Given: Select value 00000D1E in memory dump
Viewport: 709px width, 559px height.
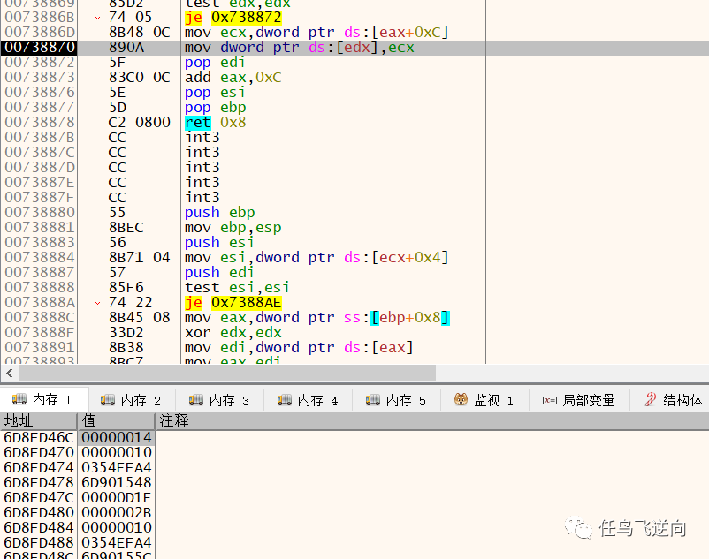Looking at the screenshot, I should 117,497.
